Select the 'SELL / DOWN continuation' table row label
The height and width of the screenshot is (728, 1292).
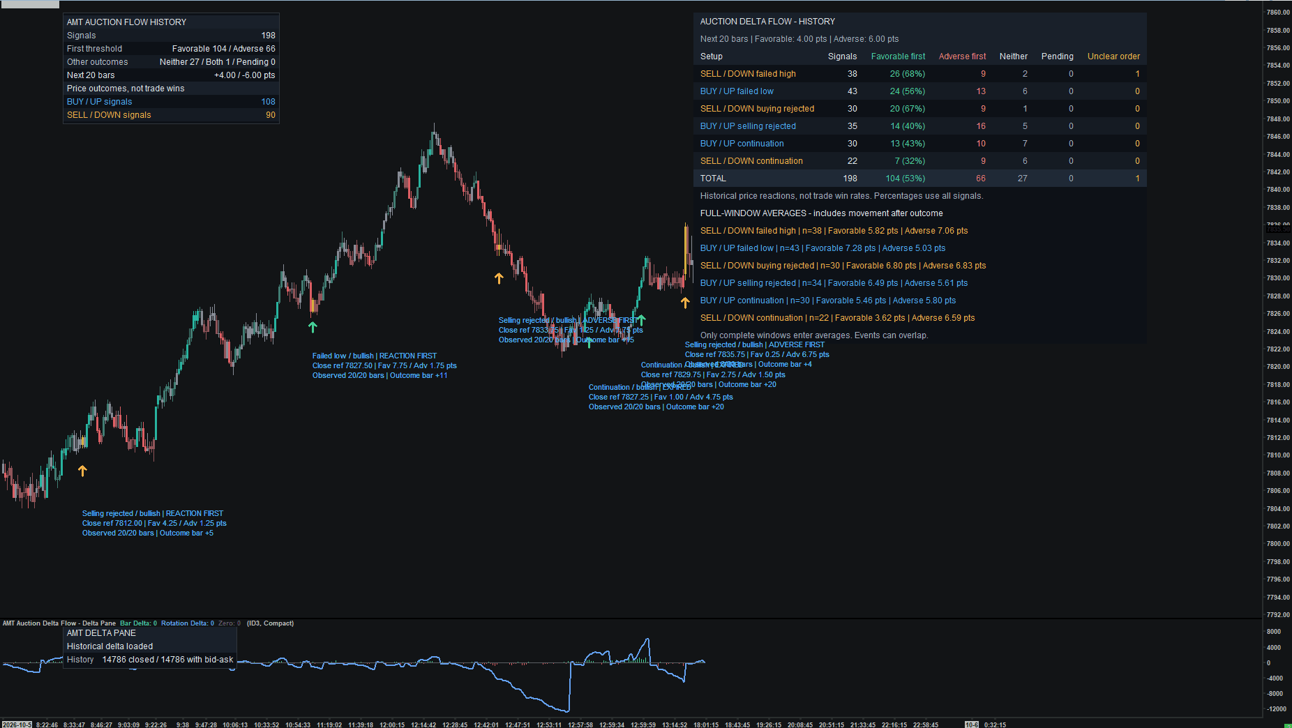pyautogui.click(x=751, y=161)
